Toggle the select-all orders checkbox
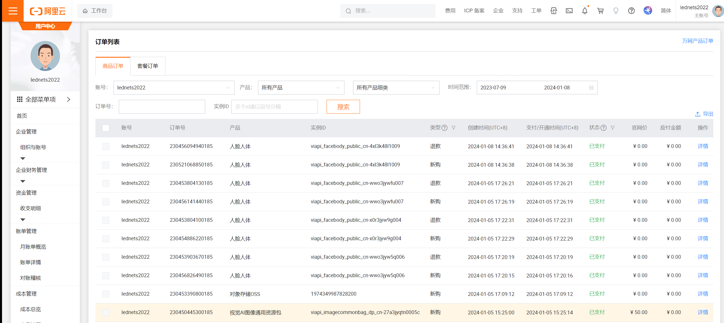 click(106, 128)
